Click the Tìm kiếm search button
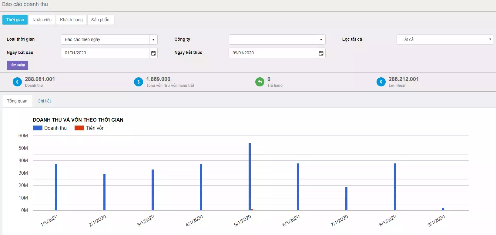The image size is (496, 235). click(x=18, y=65)
